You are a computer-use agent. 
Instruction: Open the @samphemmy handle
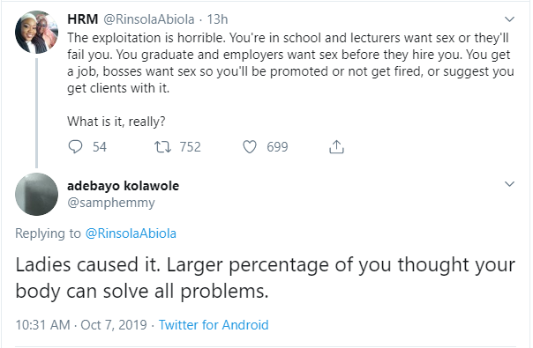(x=111, y=203)
